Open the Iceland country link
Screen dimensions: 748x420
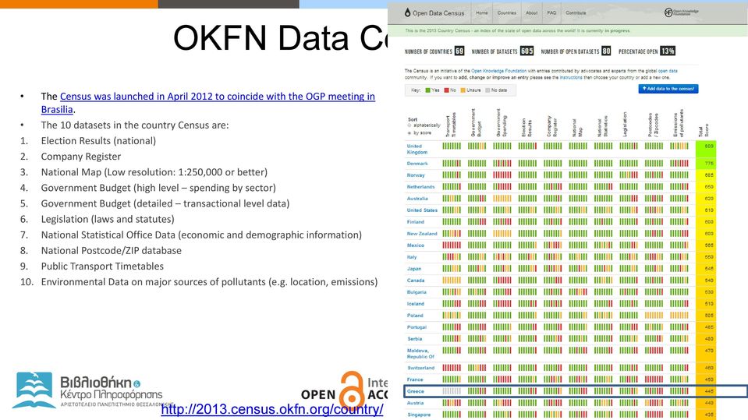click(x=415, y=304)
